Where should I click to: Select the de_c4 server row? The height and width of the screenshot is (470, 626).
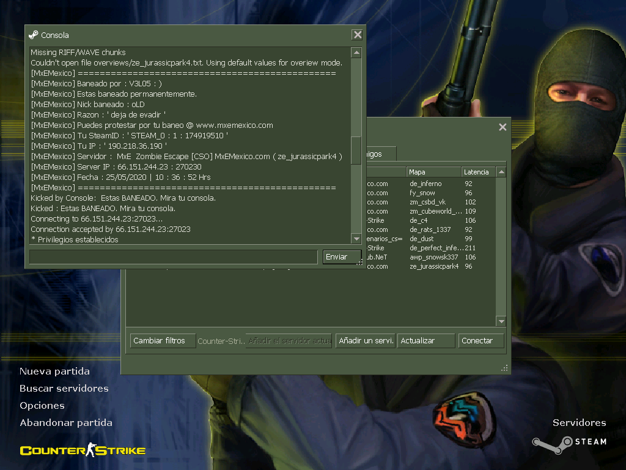pos(431,220)
